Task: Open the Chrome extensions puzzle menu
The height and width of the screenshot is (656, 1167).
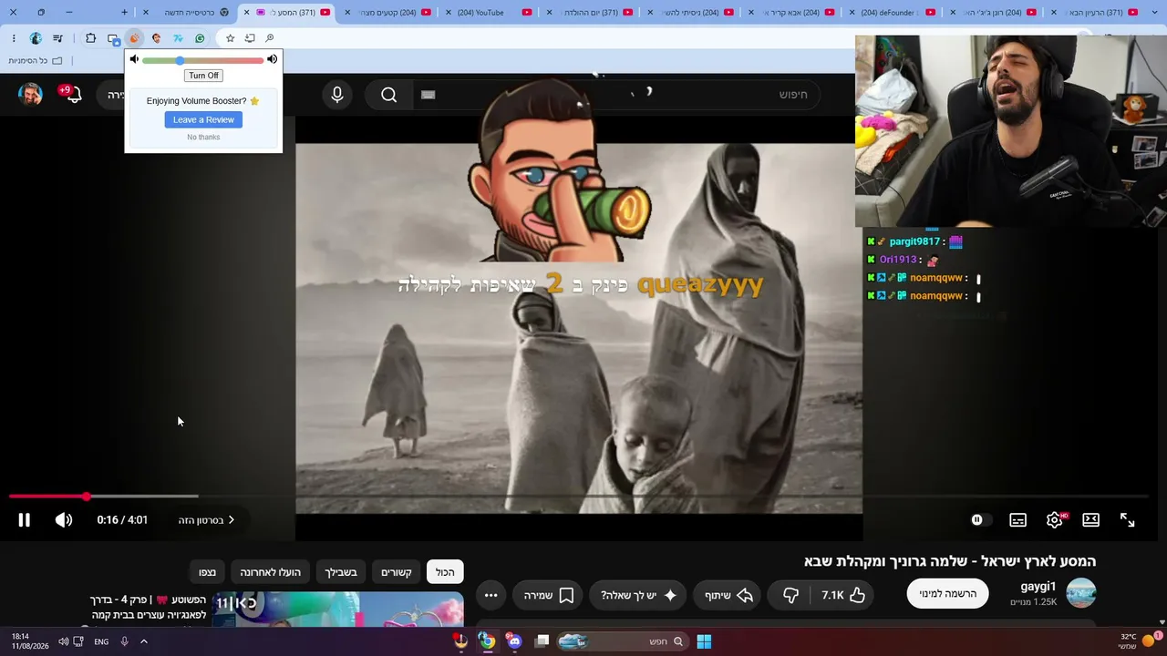Action: tap(90, 38)
